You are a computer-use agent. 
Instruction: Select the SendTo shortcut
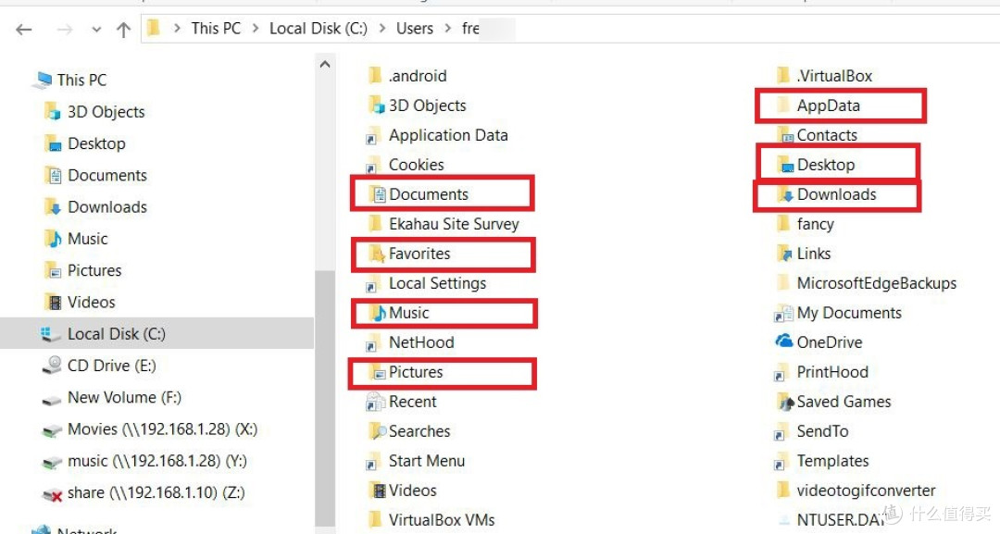coord(811,431)
